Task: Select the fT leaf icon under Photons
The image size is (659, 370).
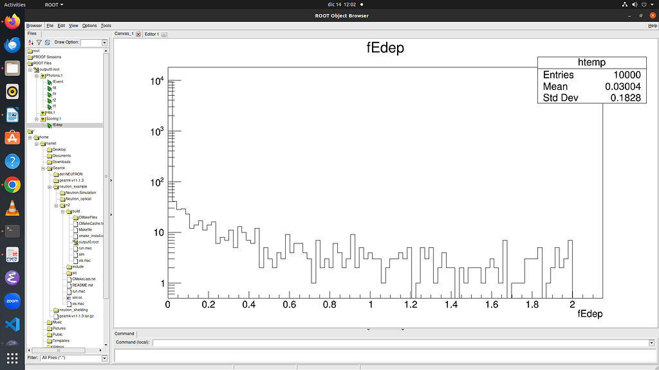Action: 50,106
